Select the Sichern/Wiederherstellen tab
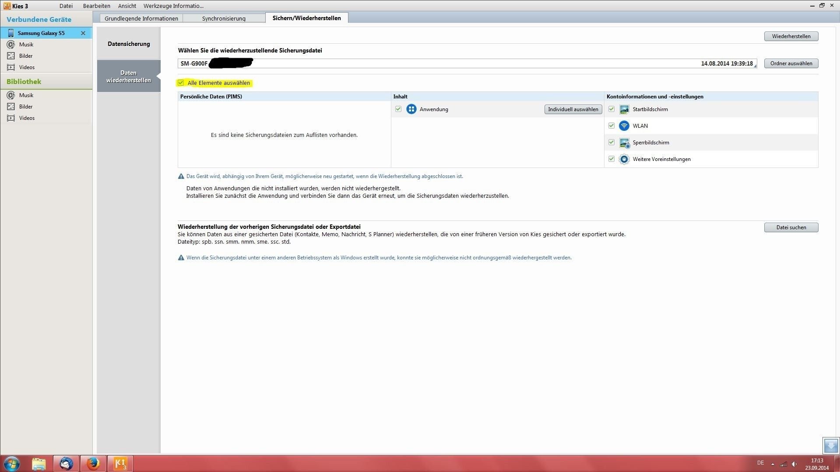This screenshot has width=840, height=472. click(307, 18)
